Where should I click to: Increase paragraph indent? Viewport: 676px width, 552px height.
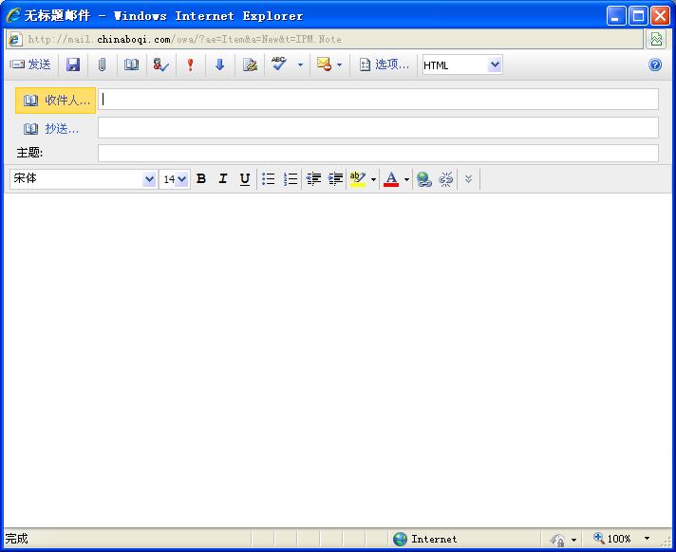coord(335,178)
